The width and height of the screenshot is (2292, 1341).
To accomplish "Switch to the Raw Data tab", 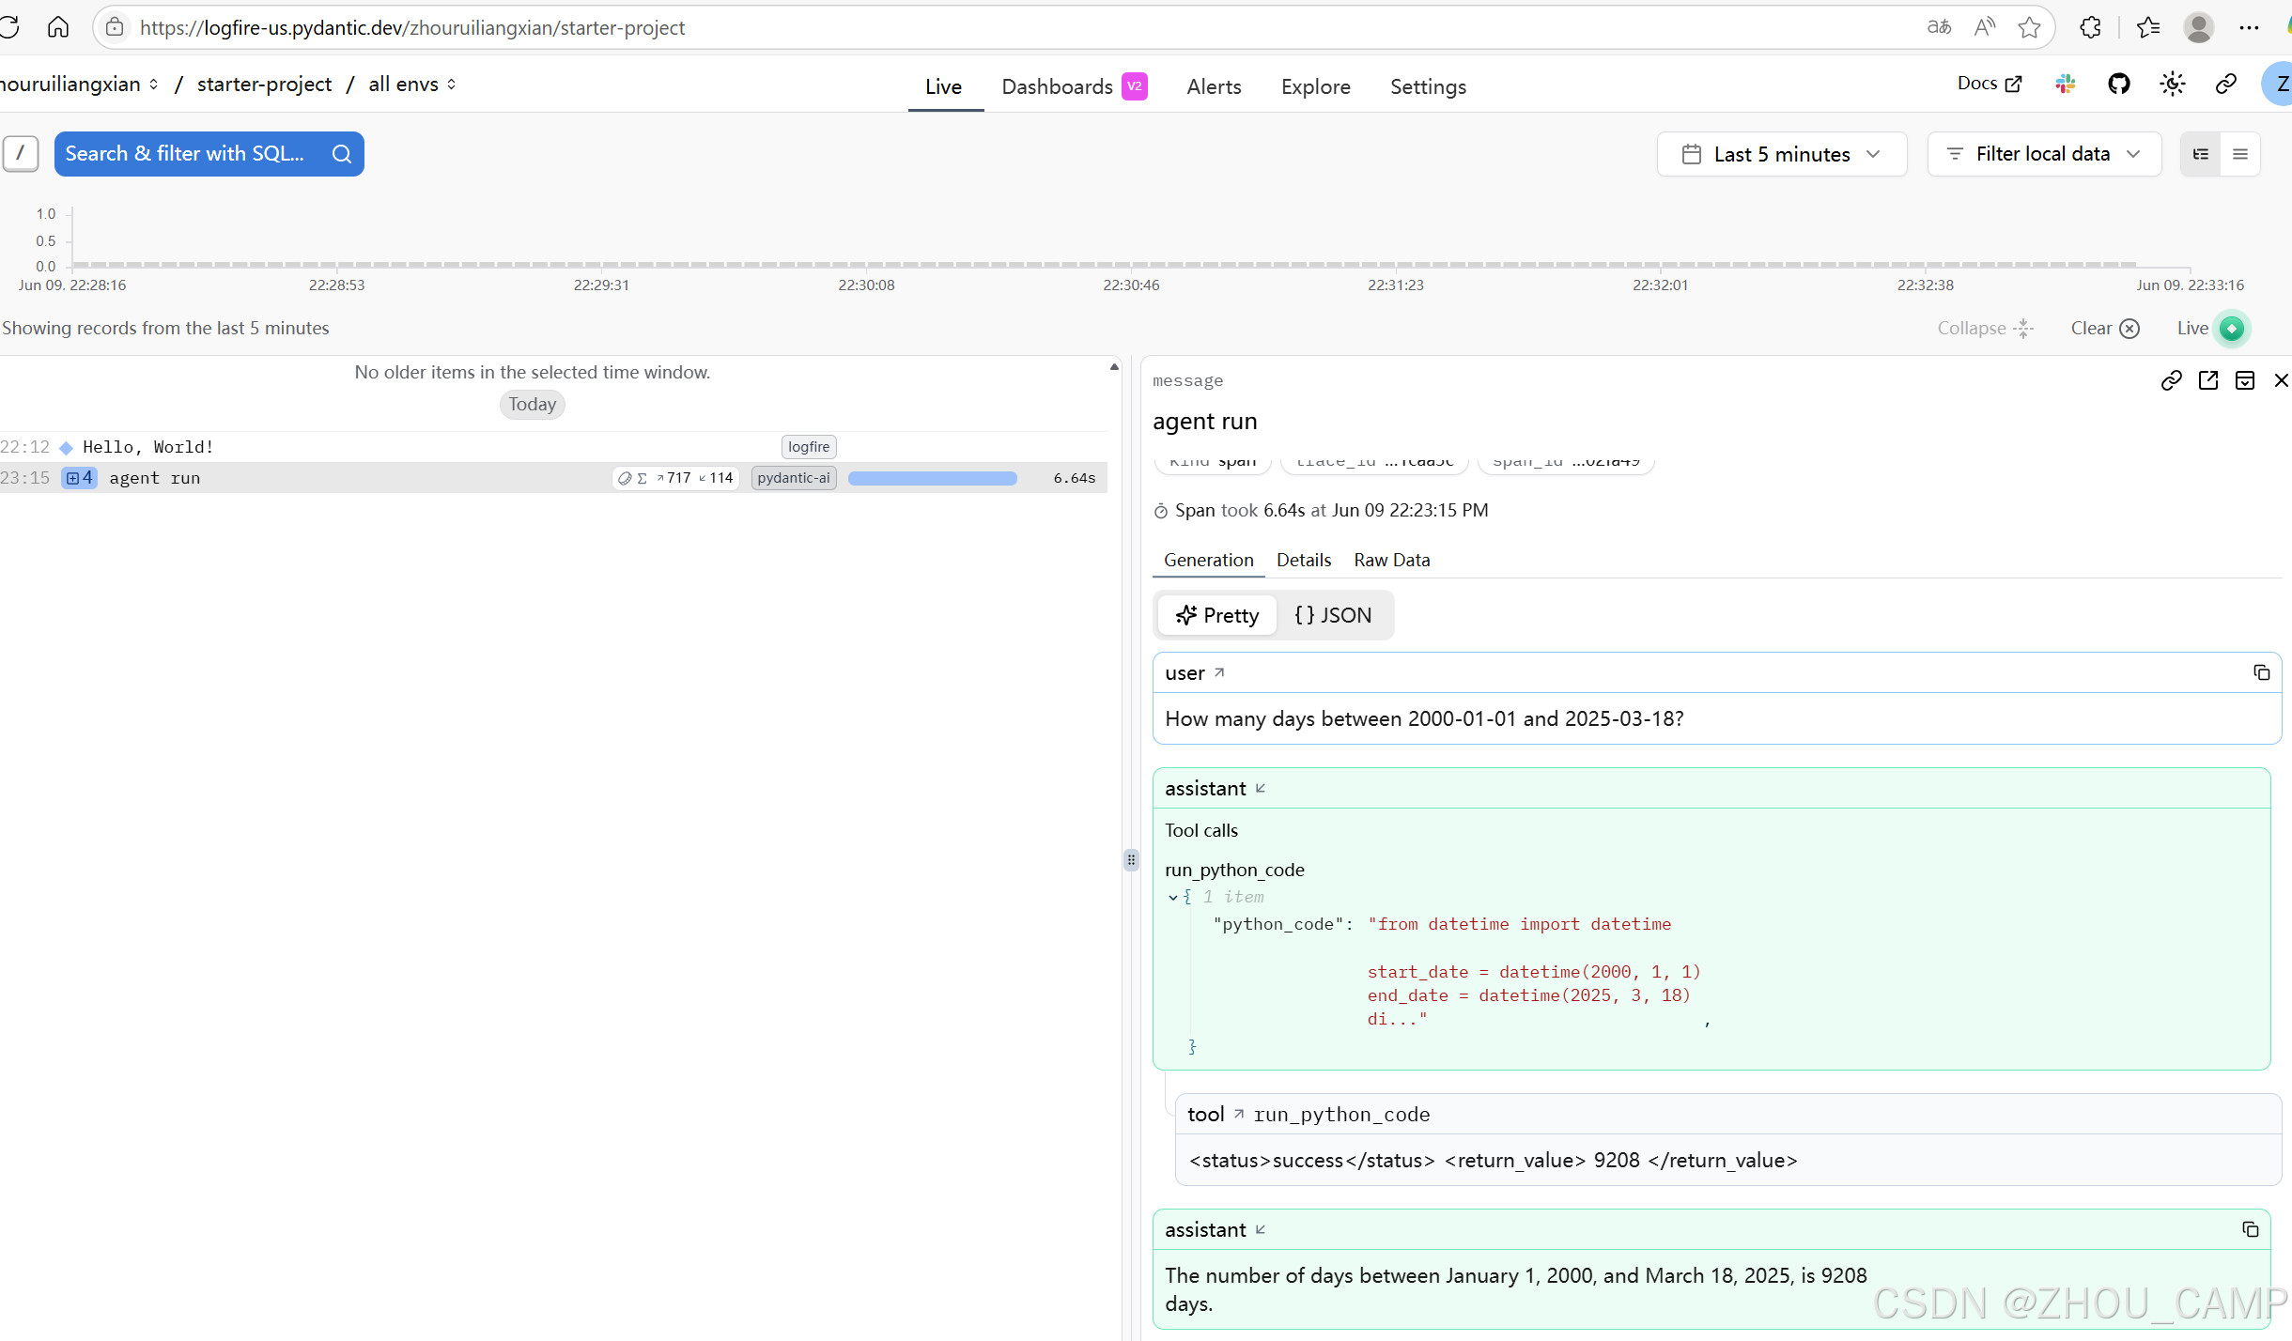I will [1391, 560].
